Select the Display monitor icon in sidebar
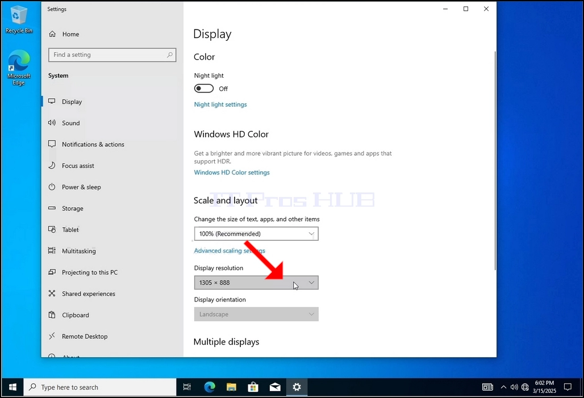The image size is (584, 398). click(52, 101)
